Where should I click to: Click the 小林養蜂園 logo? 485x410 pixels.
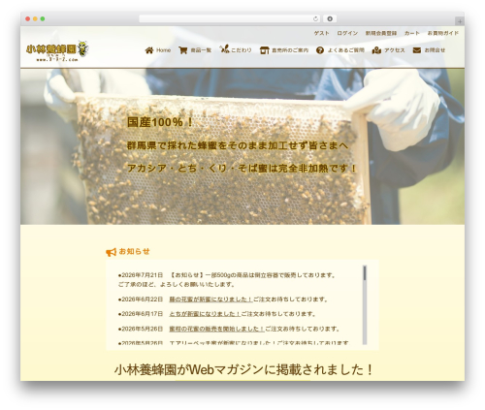[57, 50]
